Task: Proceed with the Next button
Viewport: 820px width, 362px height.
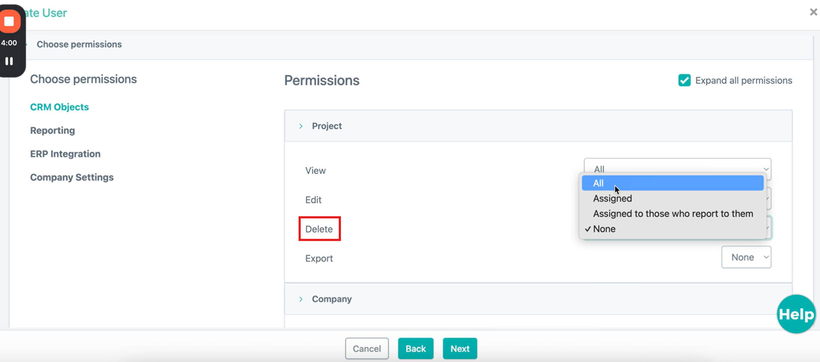Action: [x=460, y=349]
